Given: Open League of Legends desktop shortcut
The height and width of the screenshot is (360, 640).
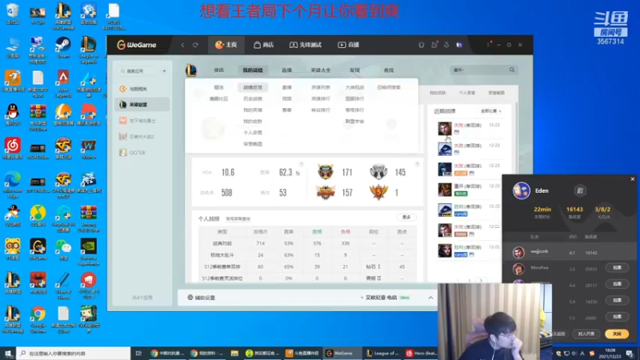Looking at the screenshot, I should [89, 50].
